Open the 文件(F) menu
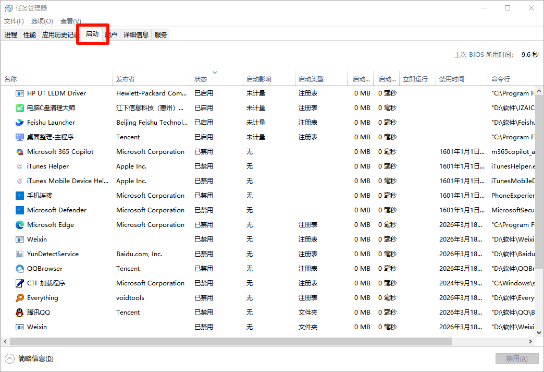Screen dimensions: 544x372 tap(14, 21)
